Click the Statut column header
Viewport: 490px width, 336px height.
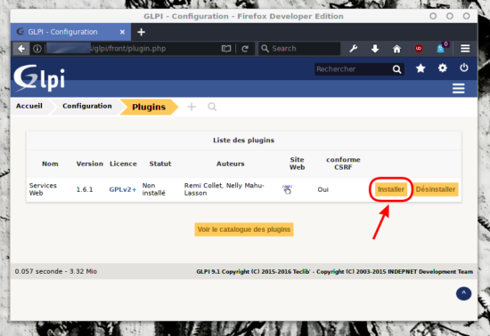tap(160, 164)
